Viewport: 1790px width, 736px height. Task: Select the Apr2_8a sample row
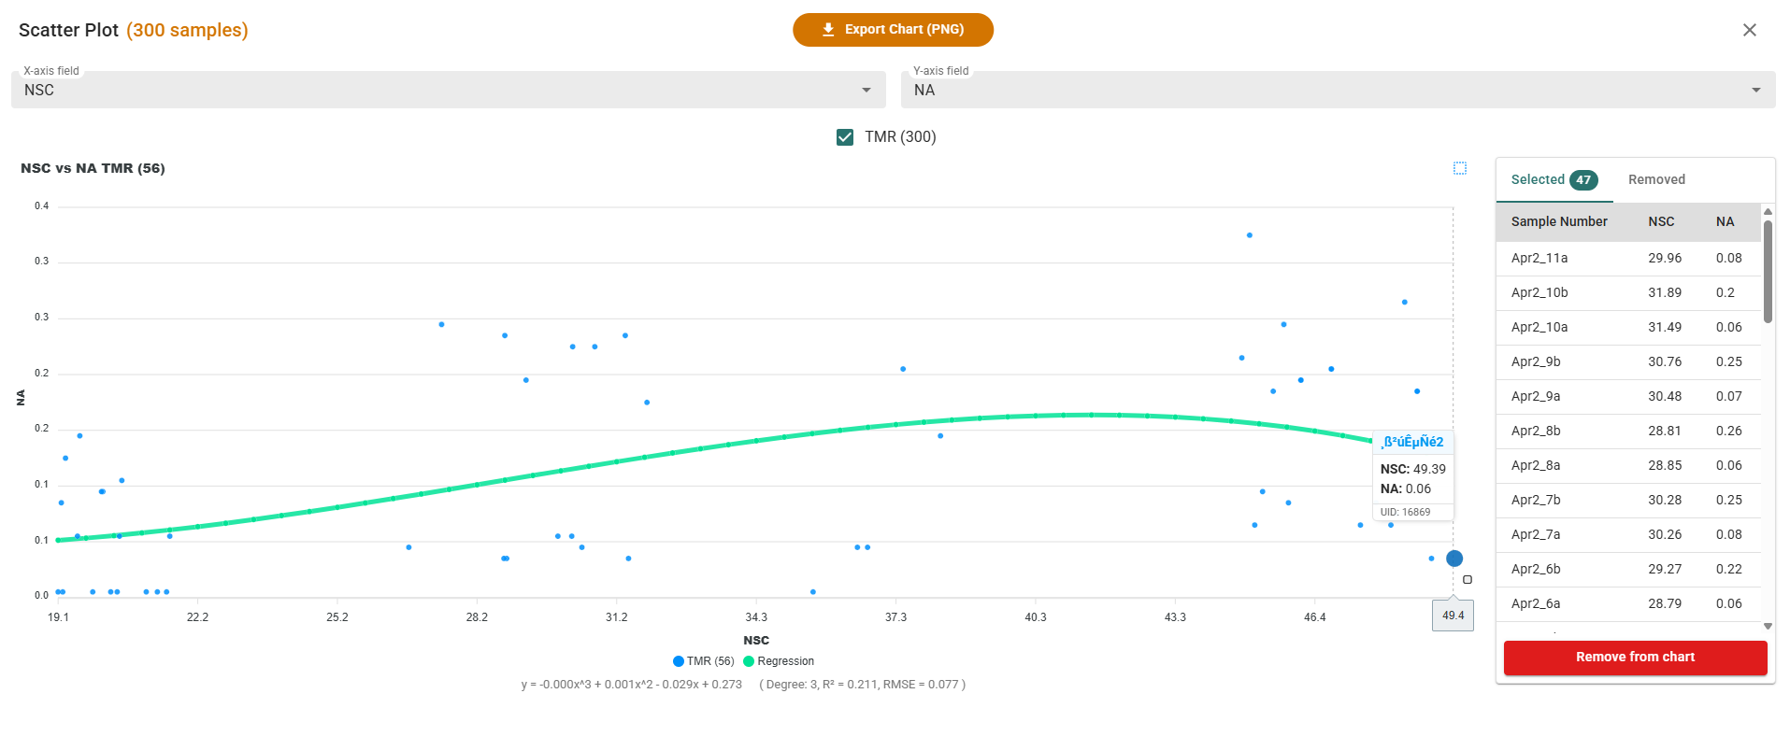1628,465
